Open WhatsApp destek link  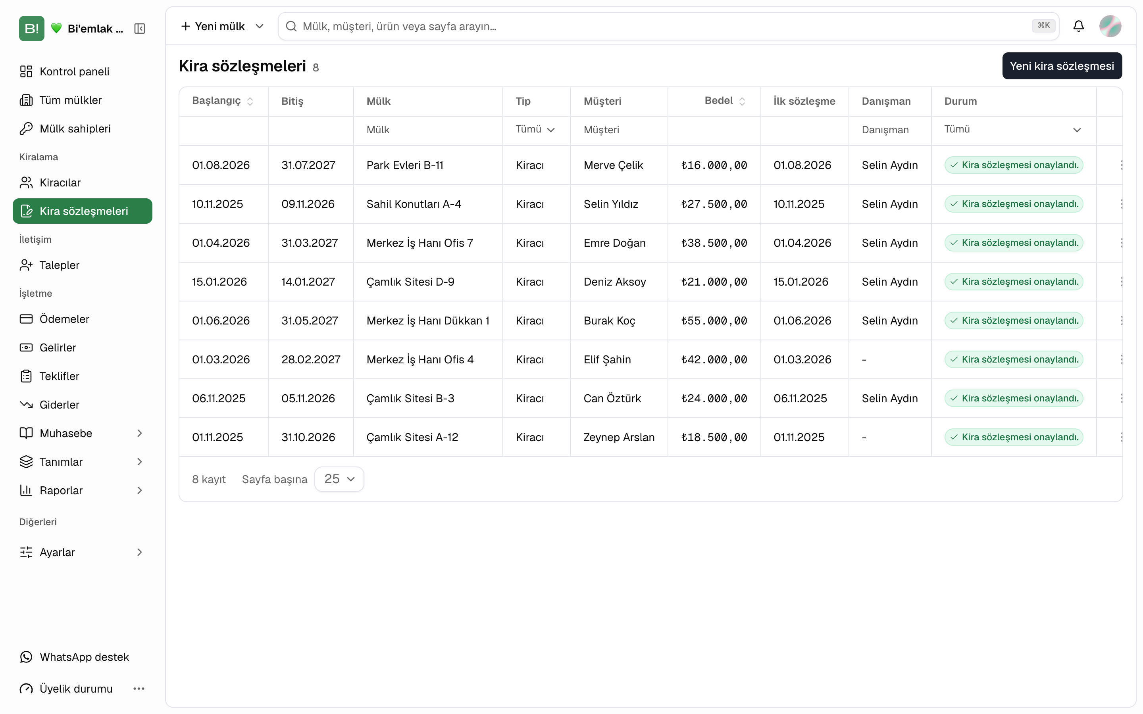point(83,657)
